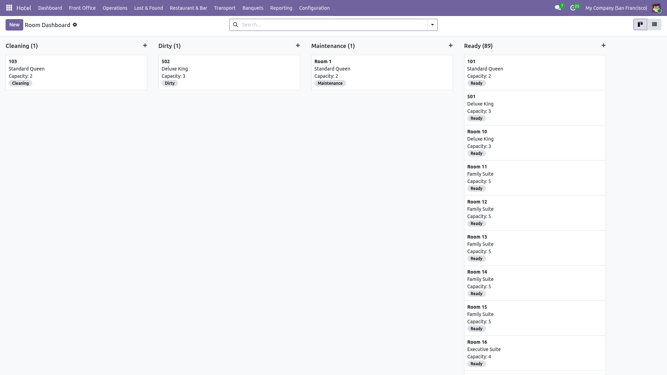Open room 501 card
This screenshot has width=667, height=375.
[x=535, y=108]
